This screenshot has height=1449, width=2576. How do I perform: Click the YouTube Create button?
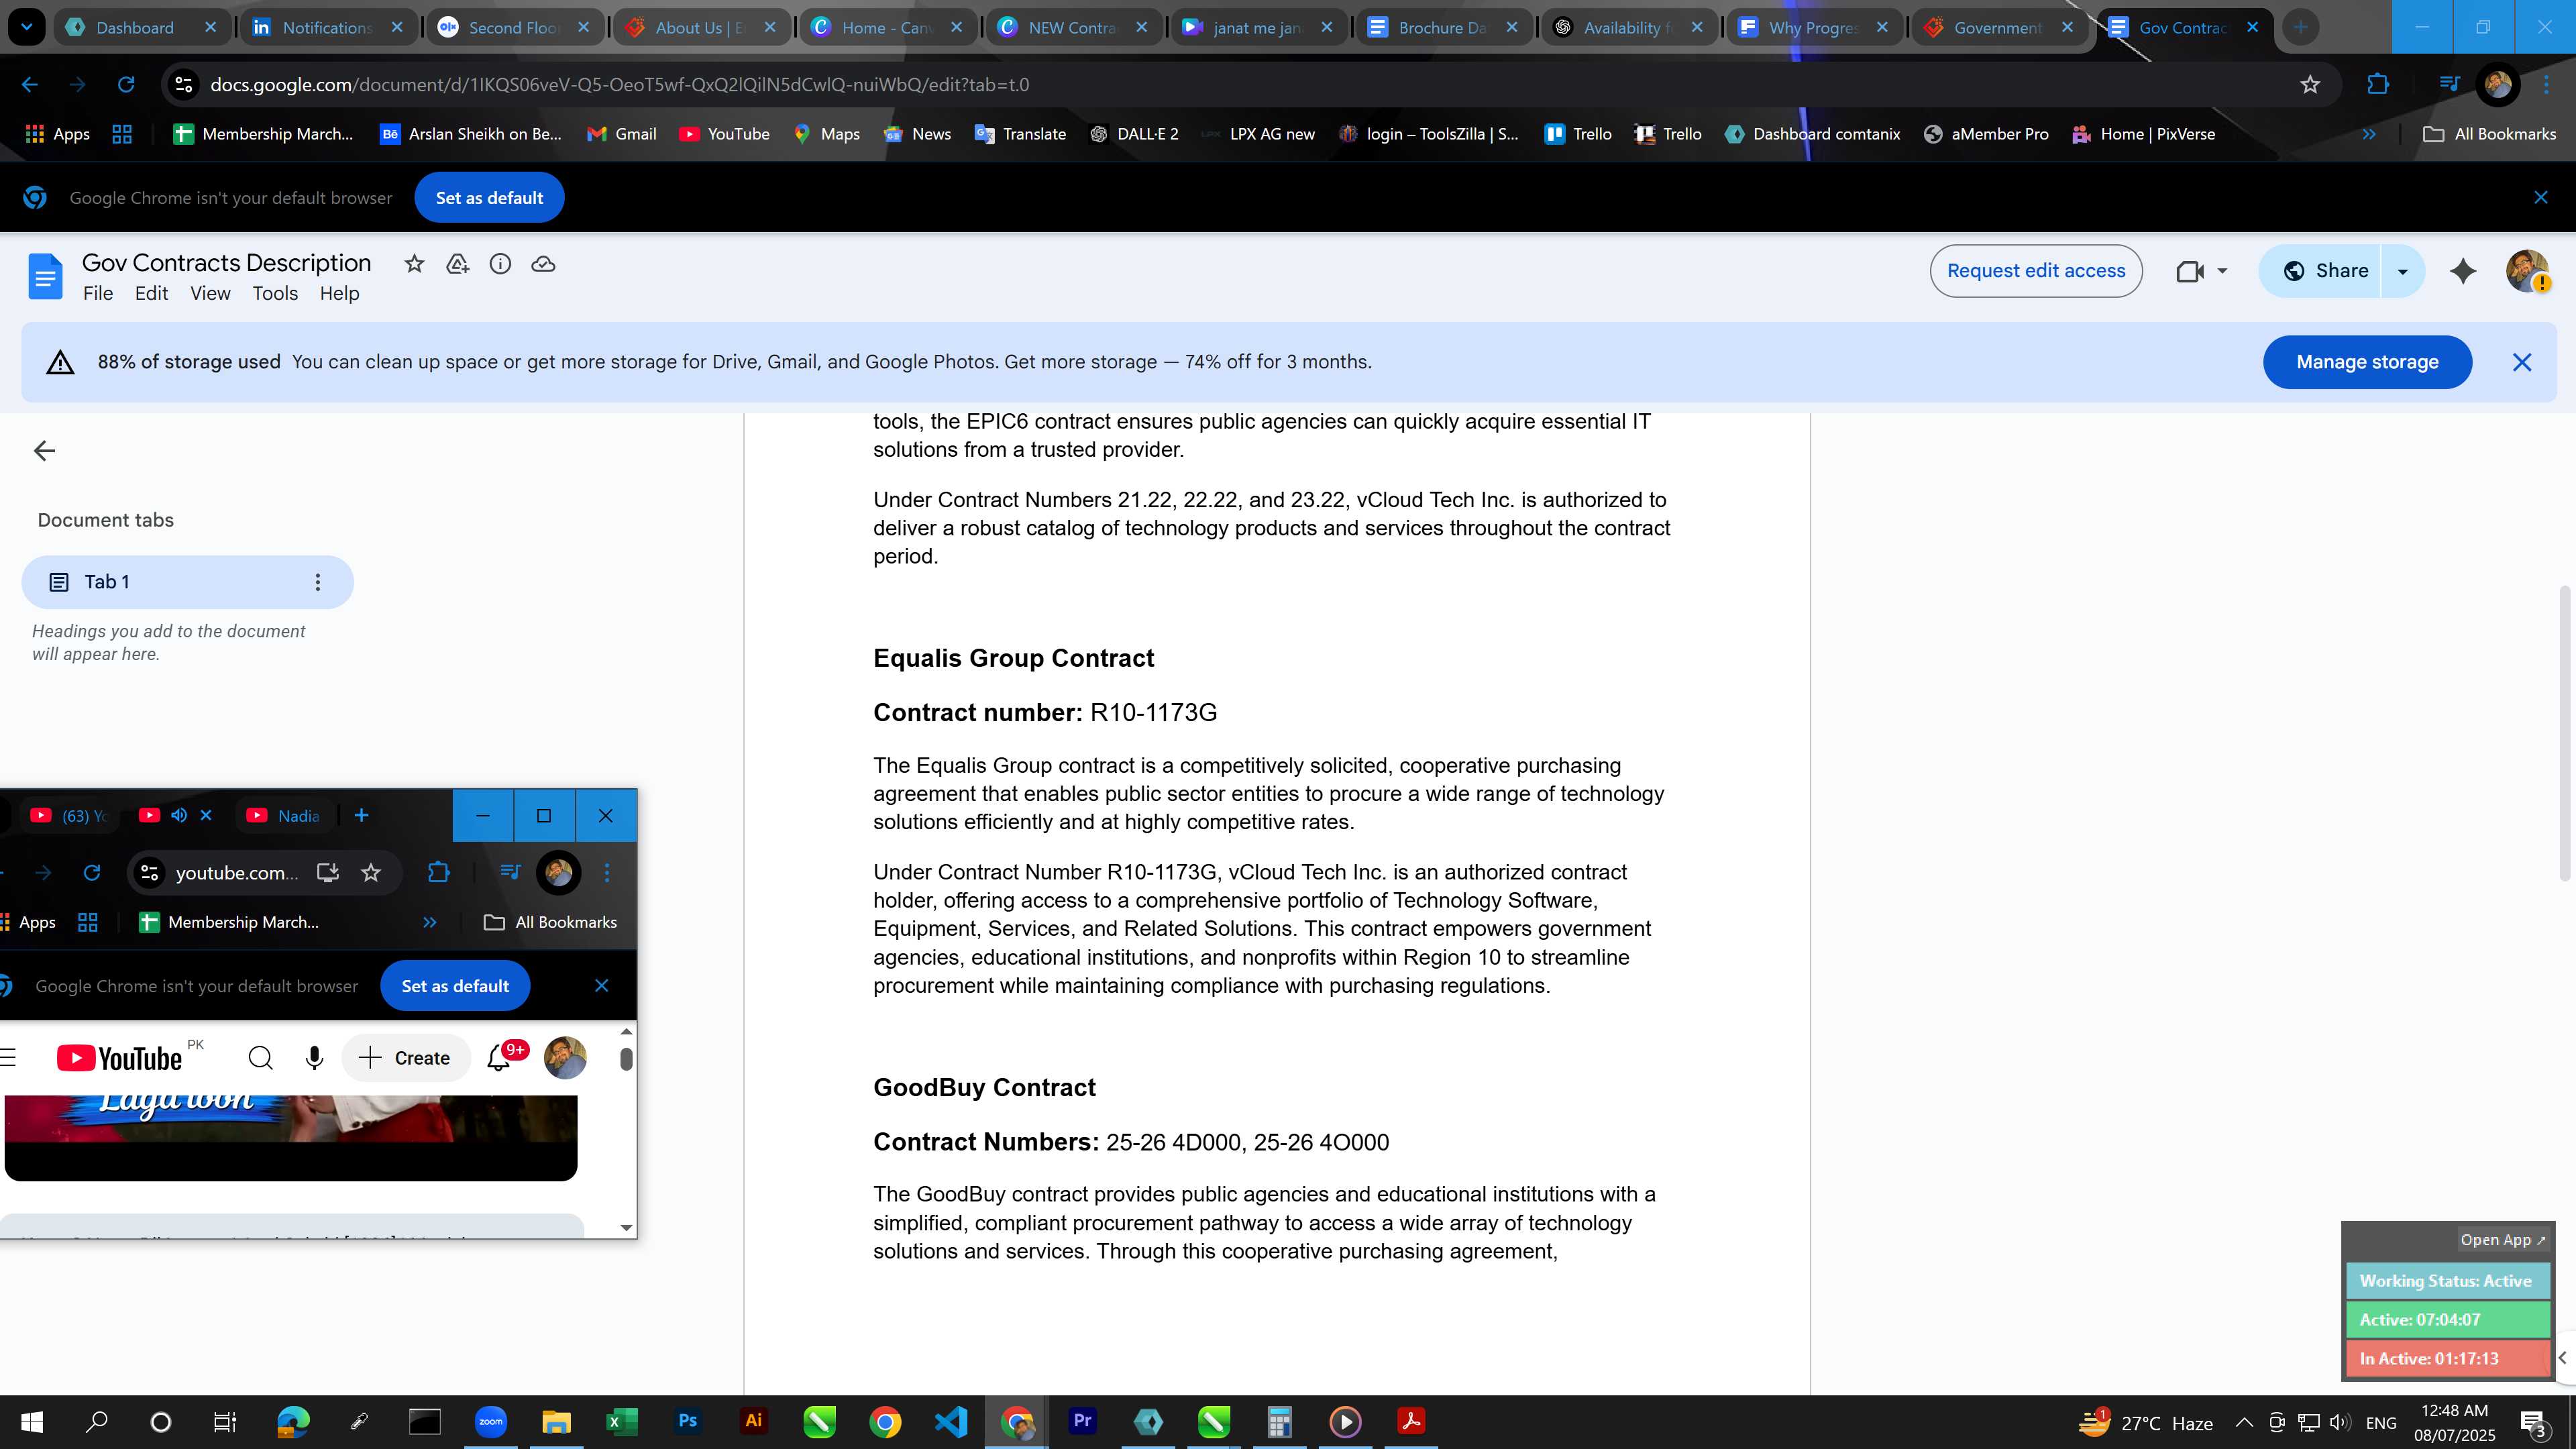pyautogui.click(x=405, y=1058)
